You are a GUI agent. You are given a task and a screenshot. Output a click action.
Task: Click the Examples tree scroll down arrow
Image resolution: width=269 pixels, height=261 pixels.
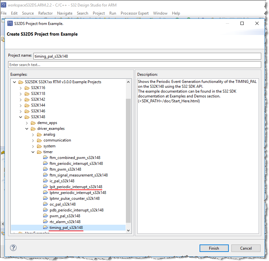128,231
